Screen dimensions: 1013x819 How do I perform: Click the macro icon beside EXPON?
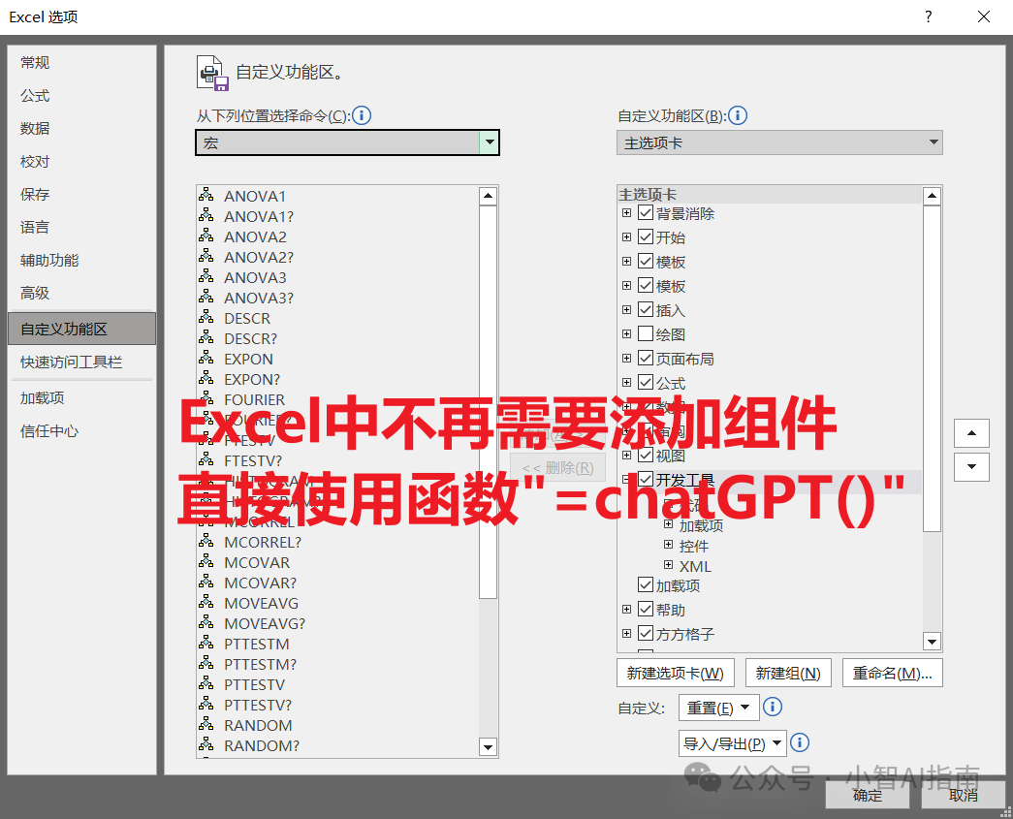point(206,358)
